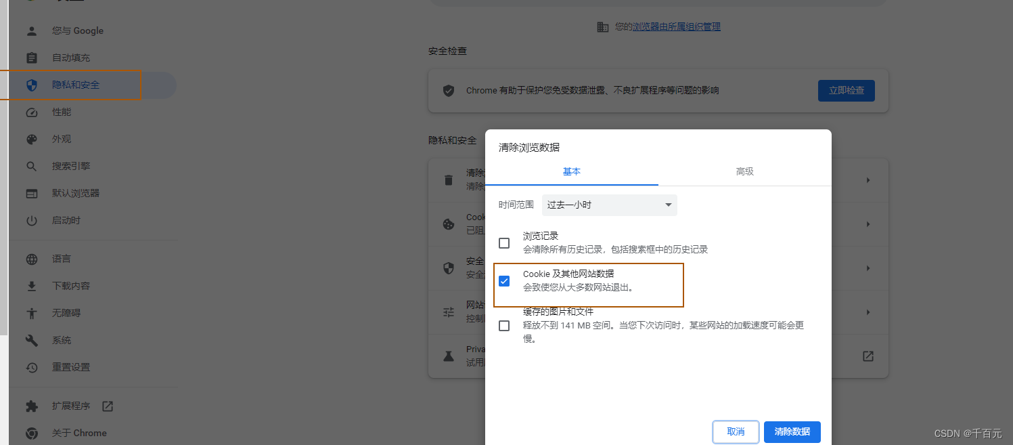Check the 浏览记录 checkbox
Image resolution: width=1013 pixels, height=445 pixels.
point(504,242)
